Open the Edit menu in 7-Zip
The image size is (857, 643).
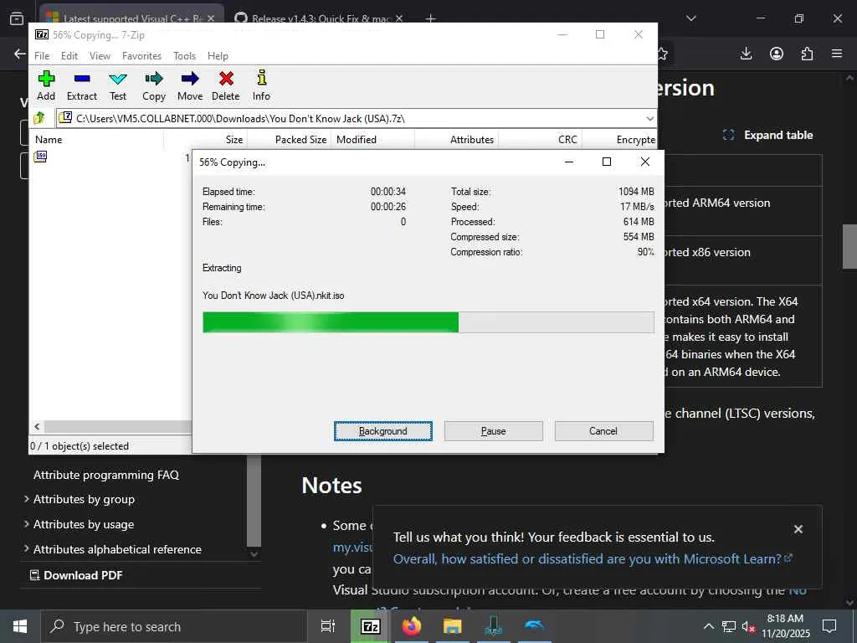pyautogui.click(x=69, y=56)
